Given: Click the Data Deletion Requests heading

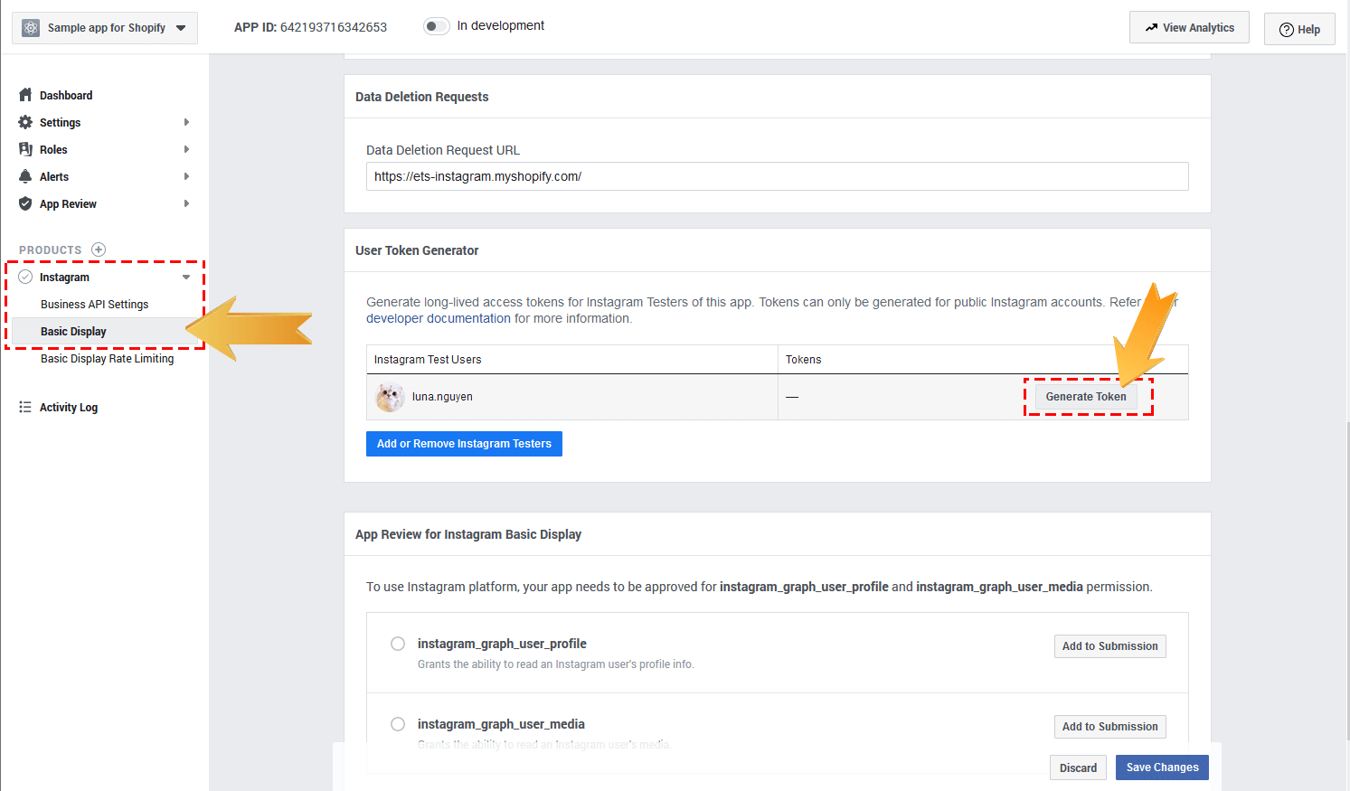Looking at the screenshot, I should [421, 97].
